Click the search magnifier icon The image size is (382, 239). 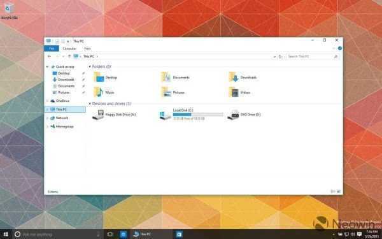[336, 57]
